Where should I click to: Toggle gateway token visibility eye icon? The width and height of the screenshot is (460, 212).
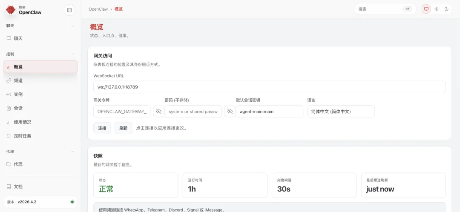point(159,112)
